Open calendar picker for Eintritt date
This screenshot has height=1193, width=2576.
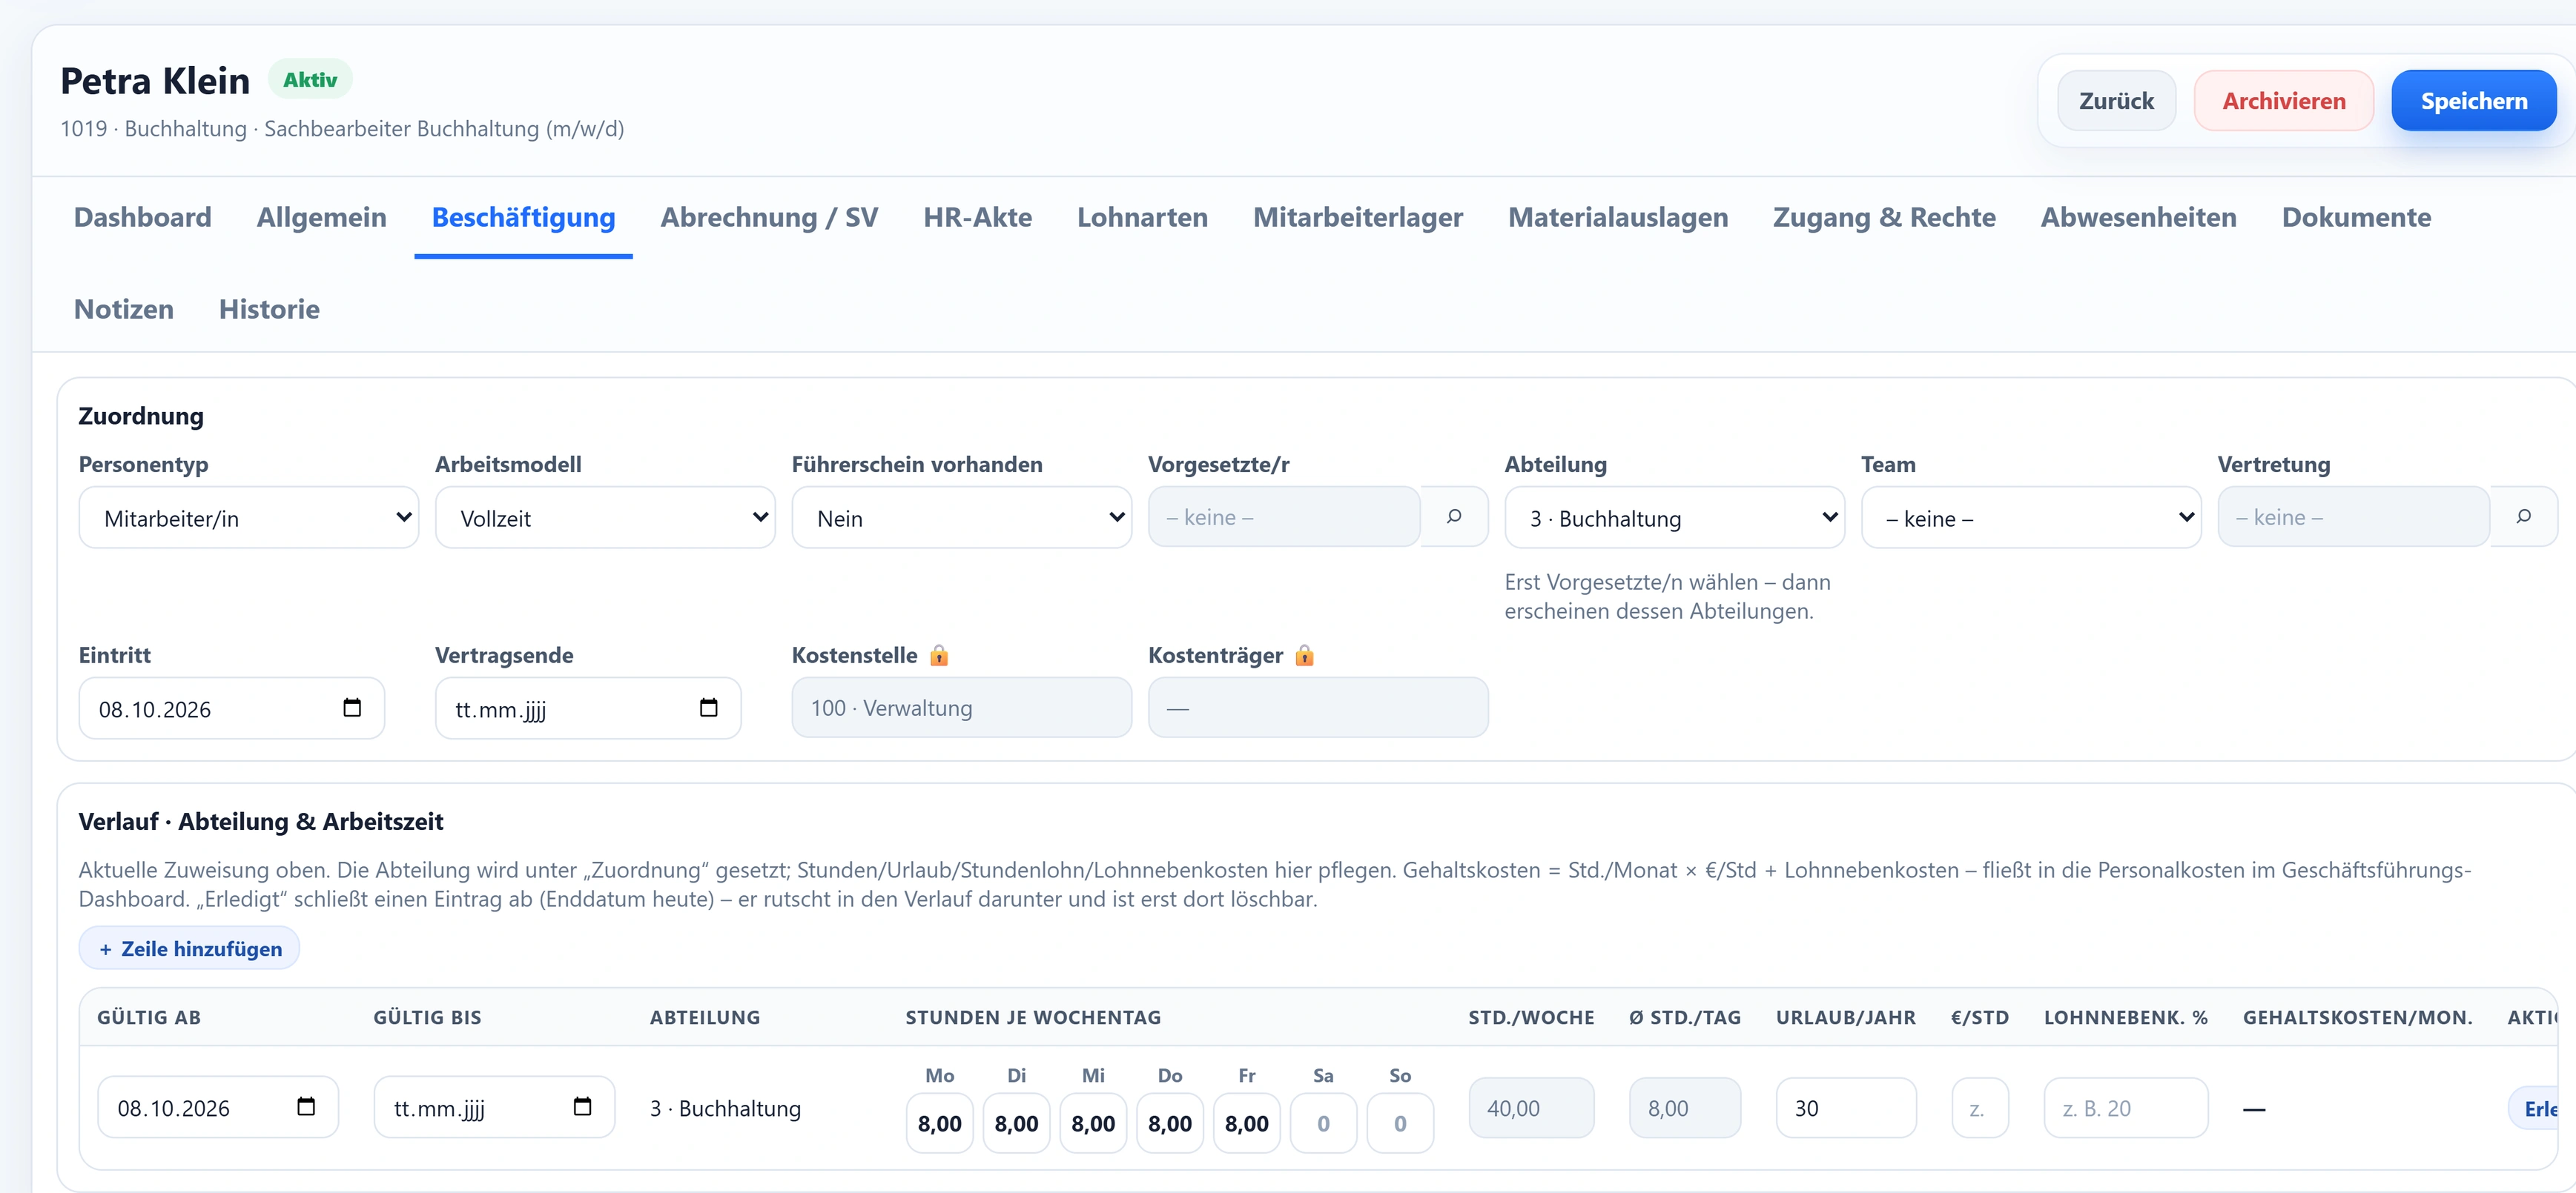pyautogui.click(x=352, y=708)
